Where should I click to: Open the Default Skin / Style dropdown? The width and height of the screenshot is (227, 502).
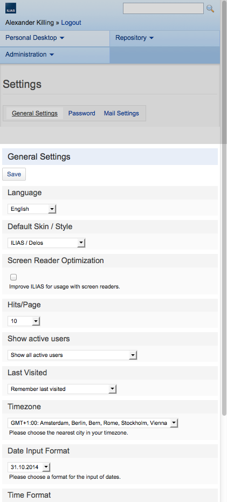46,243
